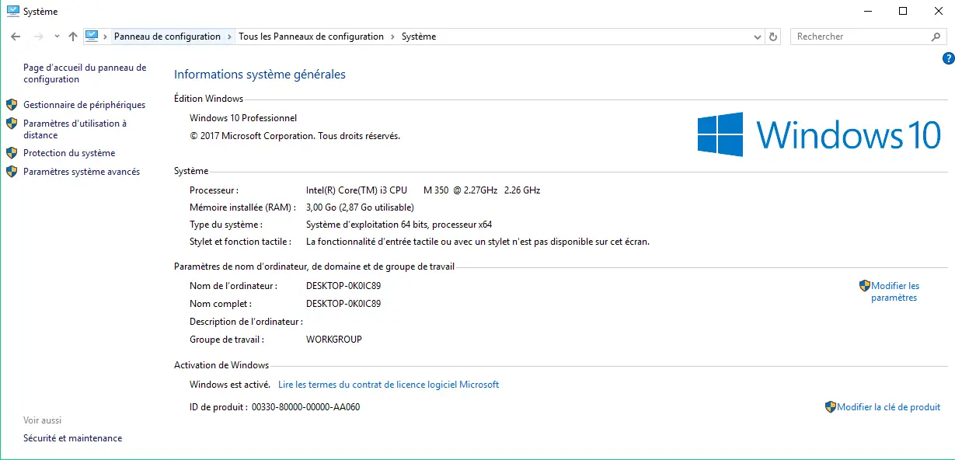The height and width of the screenshot is (460, 955).
Task: Focus the Rechercher search field
Action: [x=861, y=37]
